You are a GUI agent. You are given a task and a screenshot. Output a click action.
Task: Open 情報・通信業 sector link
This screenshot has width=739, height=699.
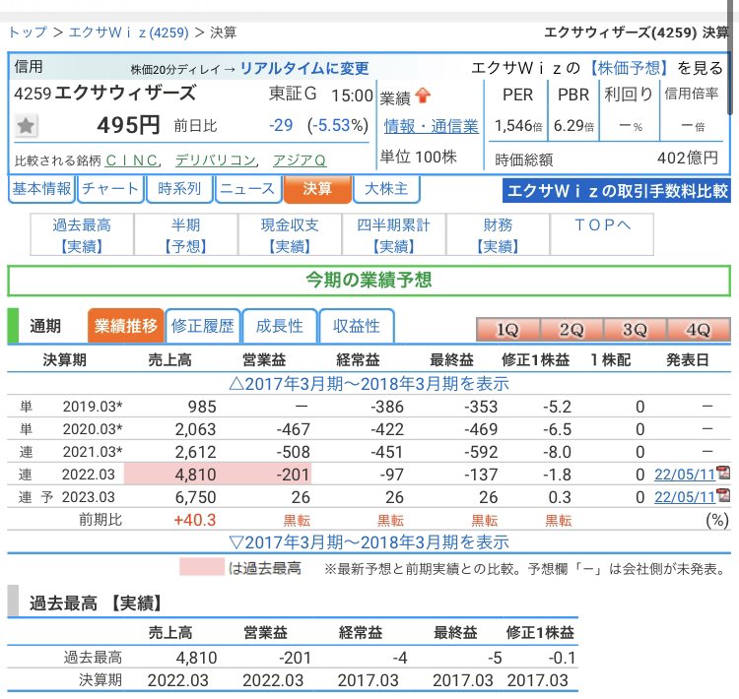coord(431,126)
